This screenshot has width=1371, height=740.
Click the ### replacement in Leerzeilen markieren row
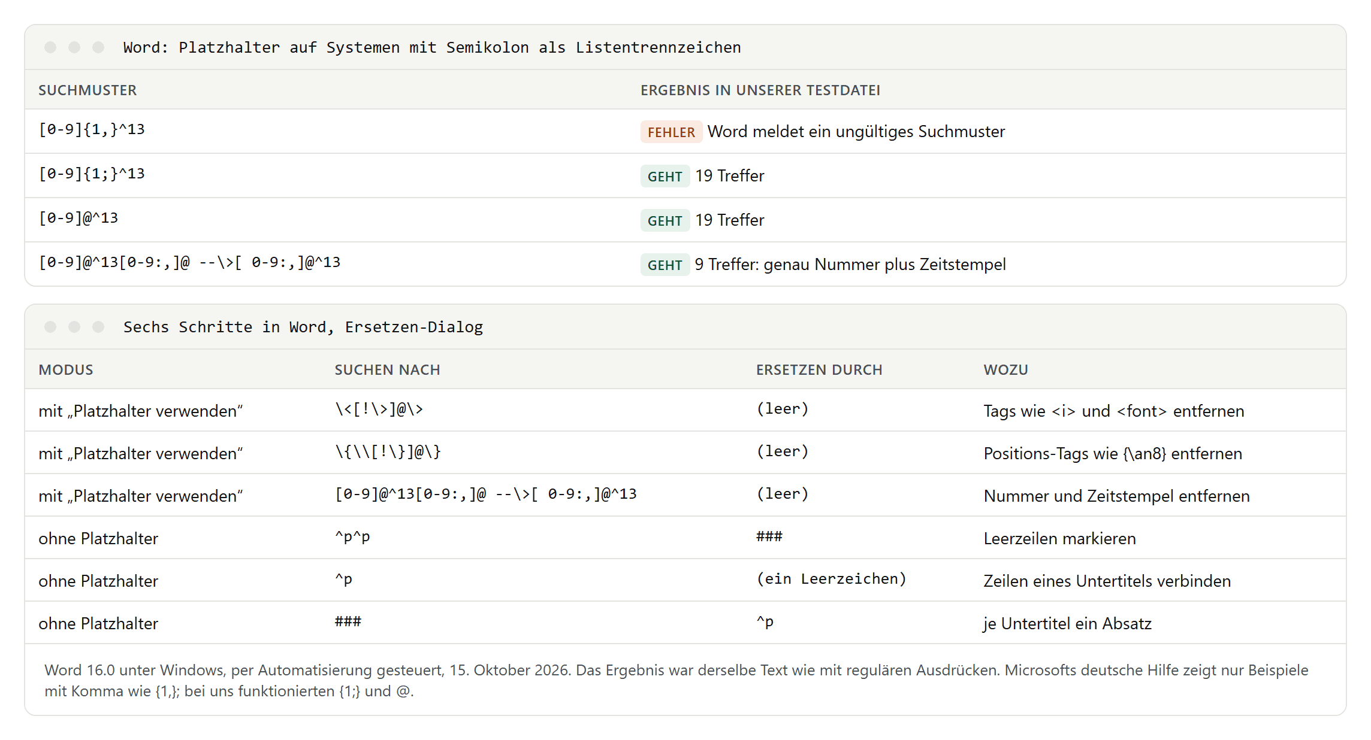pyautogui.click(x=769, y=536)
